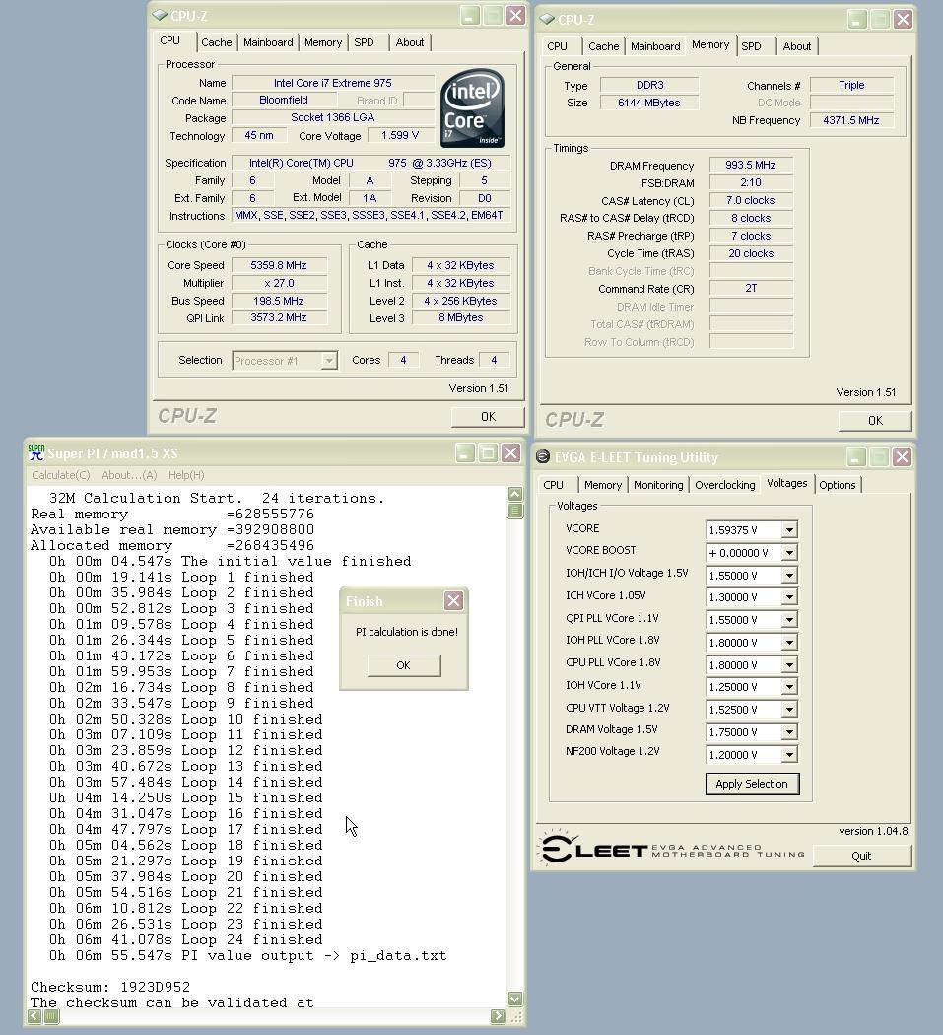Click right CPU-Z window title icon
Image resolution: width=943 pixels, height=1035 pixels.
coord(547,19)
